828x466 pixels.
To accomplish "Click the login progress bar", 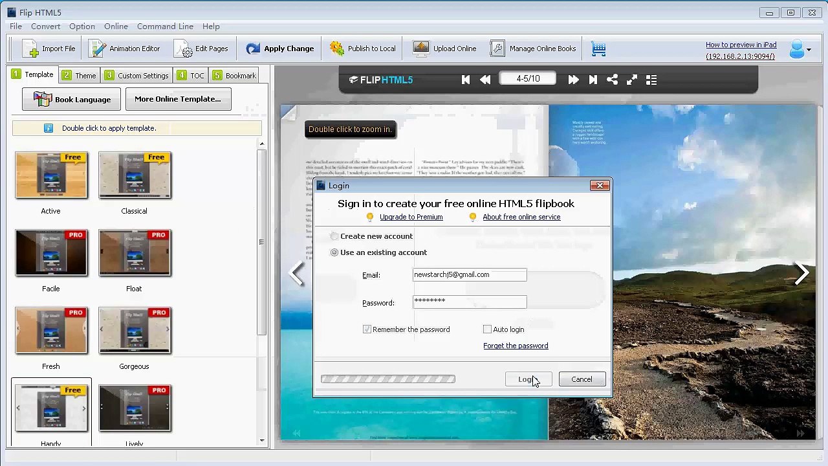I will pos(388,379).
